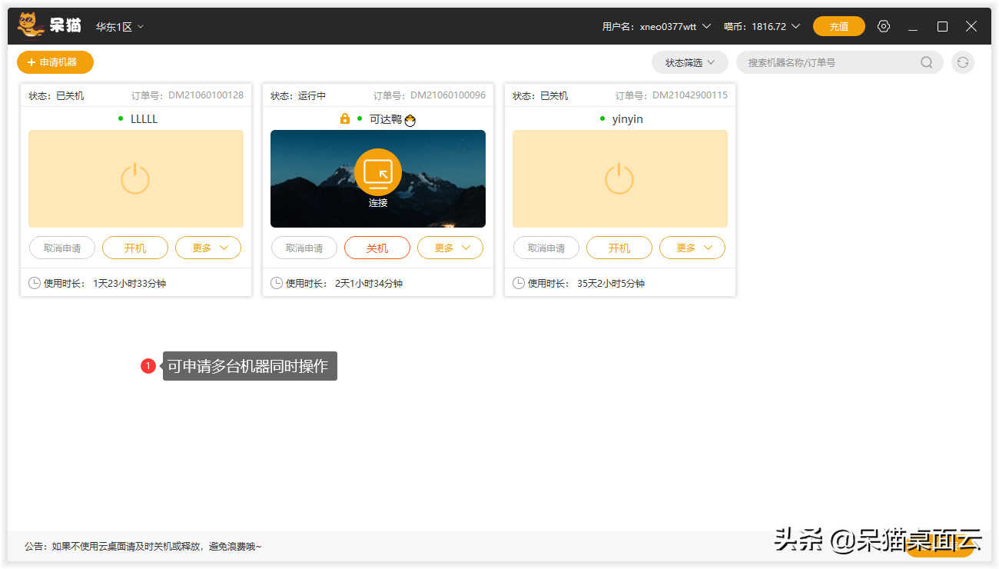Expand the 用户名 xneo0377wtt dropdown
Image resolution: width=999 pixels, height=569 pixels.
657,26
